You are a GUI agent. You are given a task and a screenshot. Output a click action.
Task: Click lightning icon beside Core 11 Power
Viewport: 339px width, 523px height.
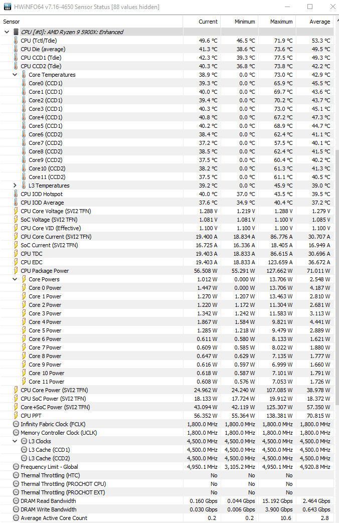(24, 381)
